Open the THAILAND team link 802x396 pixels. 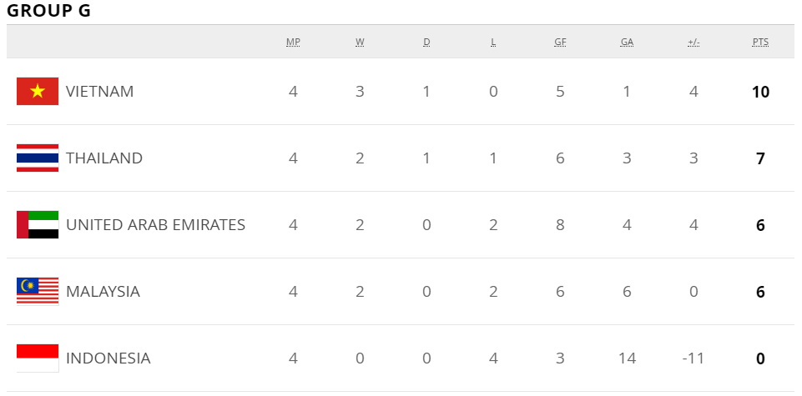(x=104, y=158)
